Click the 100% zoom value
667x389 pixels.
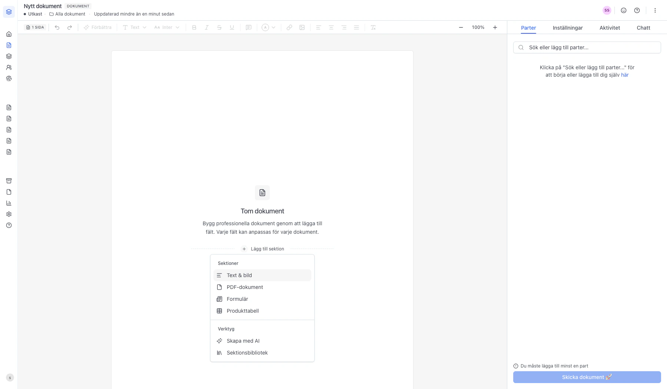click(x=478, y=27)
